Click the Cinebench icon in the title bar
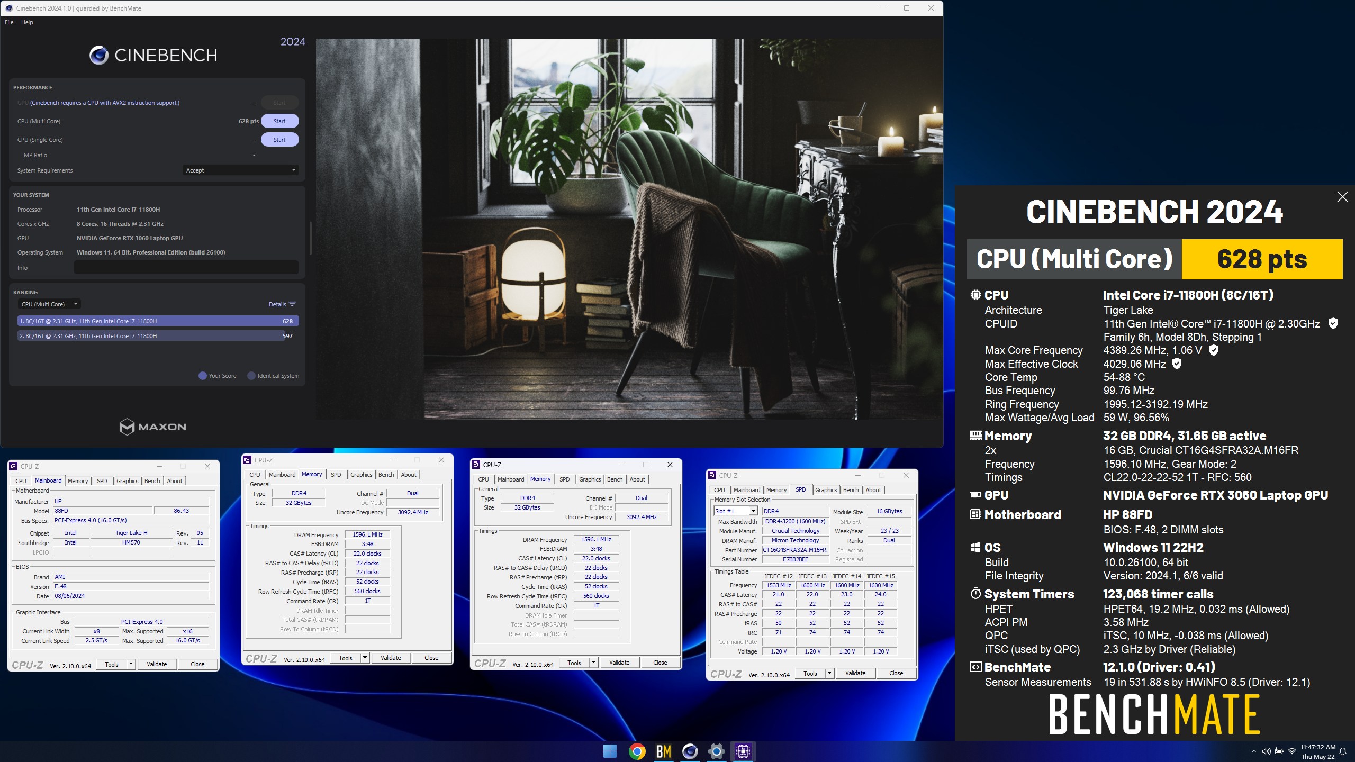Image resolution: width=1355 pixels, height=762 pixels. tap(9, 8)
